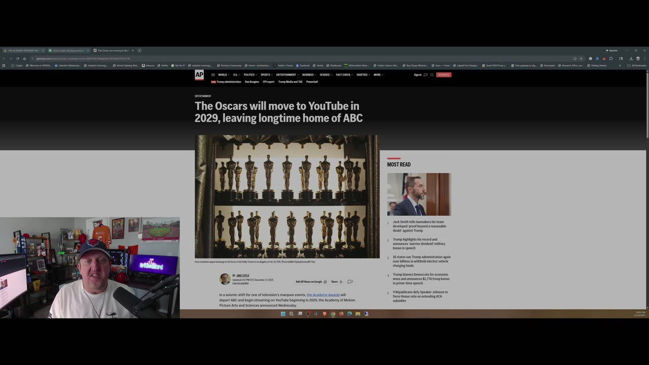
Task: Open the AP notifications flag icon
Action: pos(425,75)
